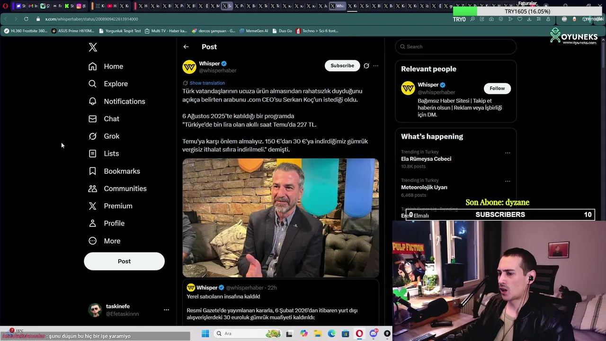Open the post's three-dot options menu

376,66
